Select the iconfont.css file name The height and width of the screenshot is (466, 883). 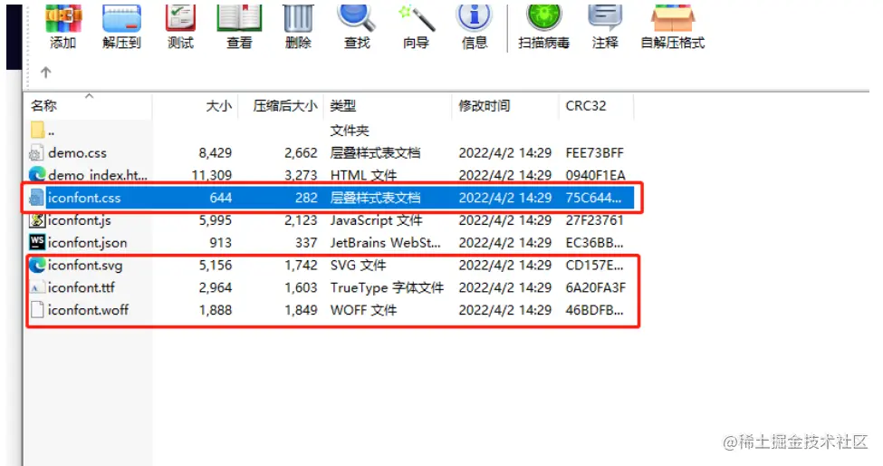(84, 198)
